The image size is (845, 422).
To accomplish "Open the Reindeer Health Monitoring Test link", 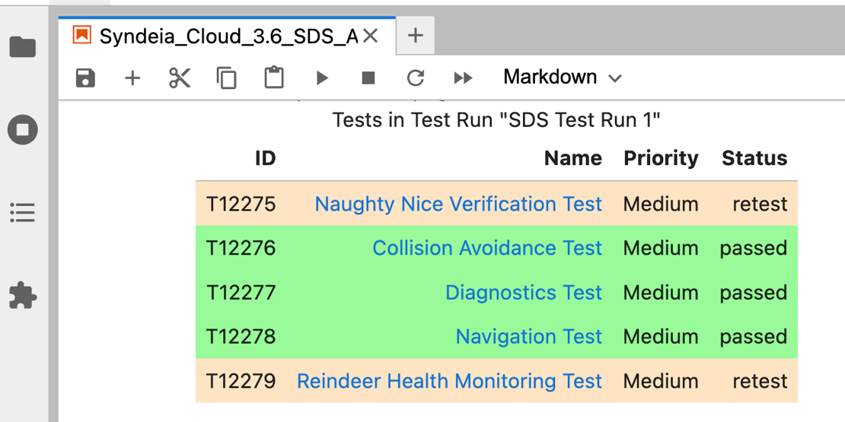I will 449,381.
